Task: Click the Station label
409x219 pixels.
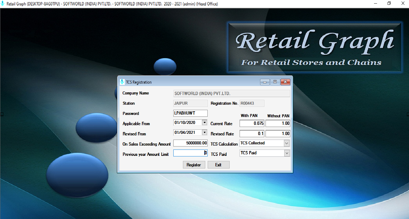Action: click(129, 103)
